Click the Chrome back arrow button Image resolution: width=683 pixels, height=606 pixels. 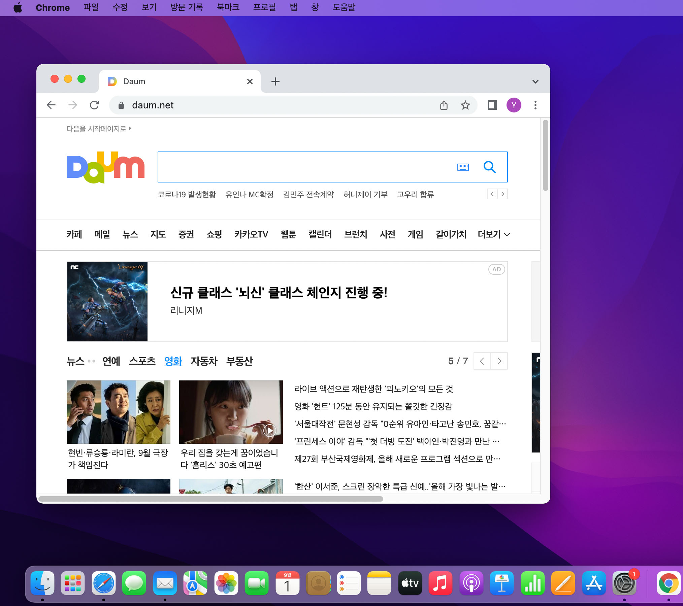coord(51,105)
